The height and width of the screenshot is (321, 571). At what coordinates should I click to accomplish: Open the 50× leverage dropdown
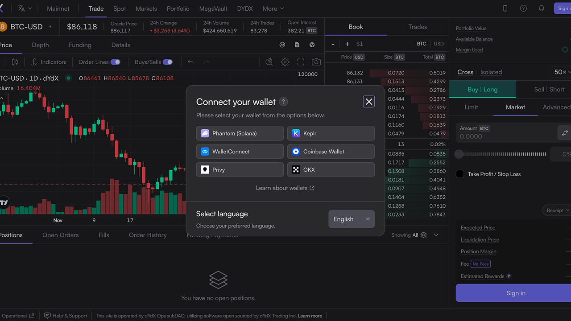[562, 72]
